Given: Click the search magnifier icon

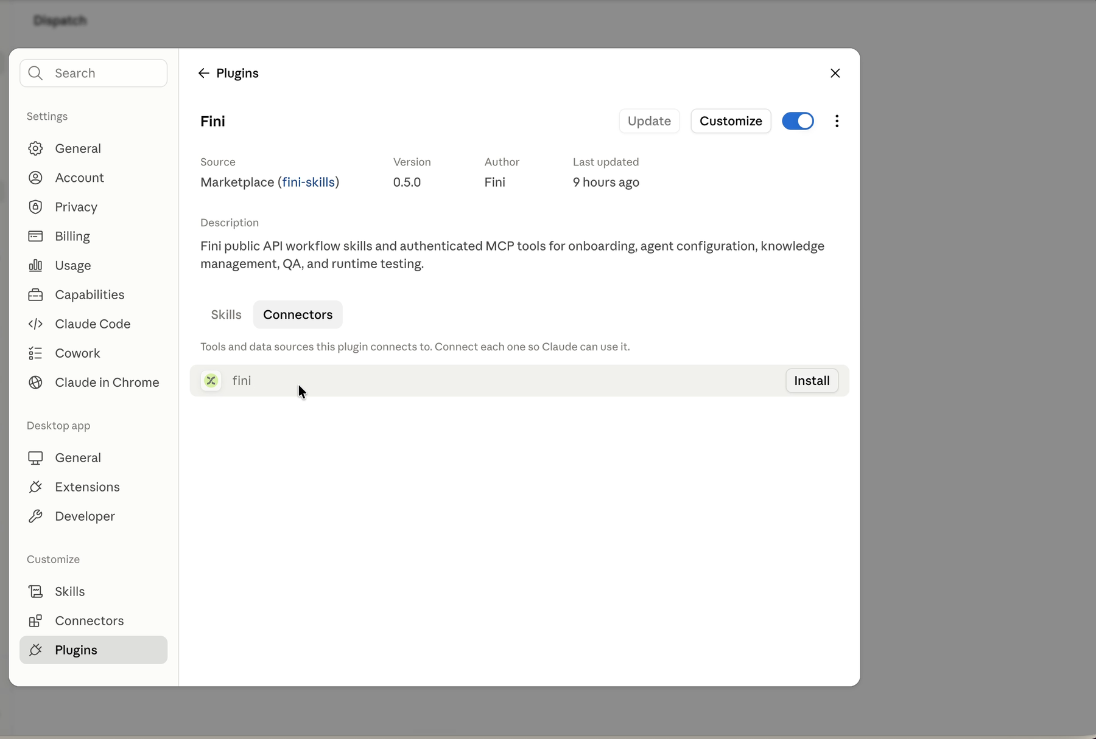Looking at the screenshot, I should pos(35,73).
